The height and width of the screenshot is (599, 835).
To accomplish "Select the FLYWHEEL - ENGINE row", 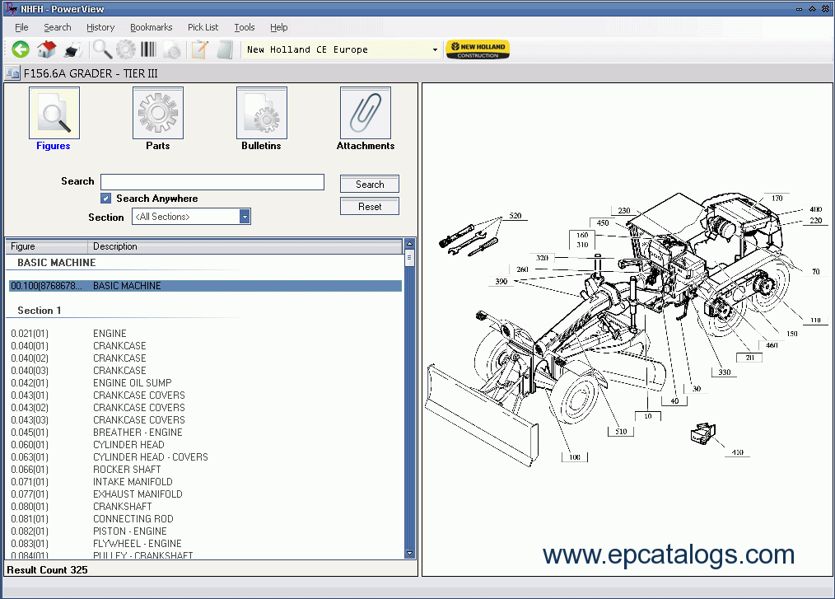I will click(206, 544).
